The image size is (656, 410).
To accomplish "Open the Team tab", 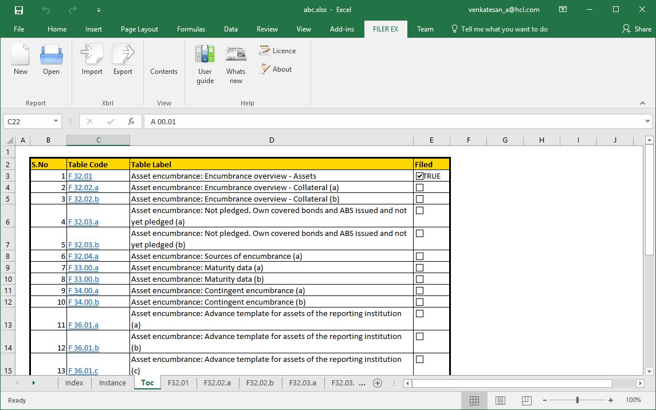I will tap(425, 29).
